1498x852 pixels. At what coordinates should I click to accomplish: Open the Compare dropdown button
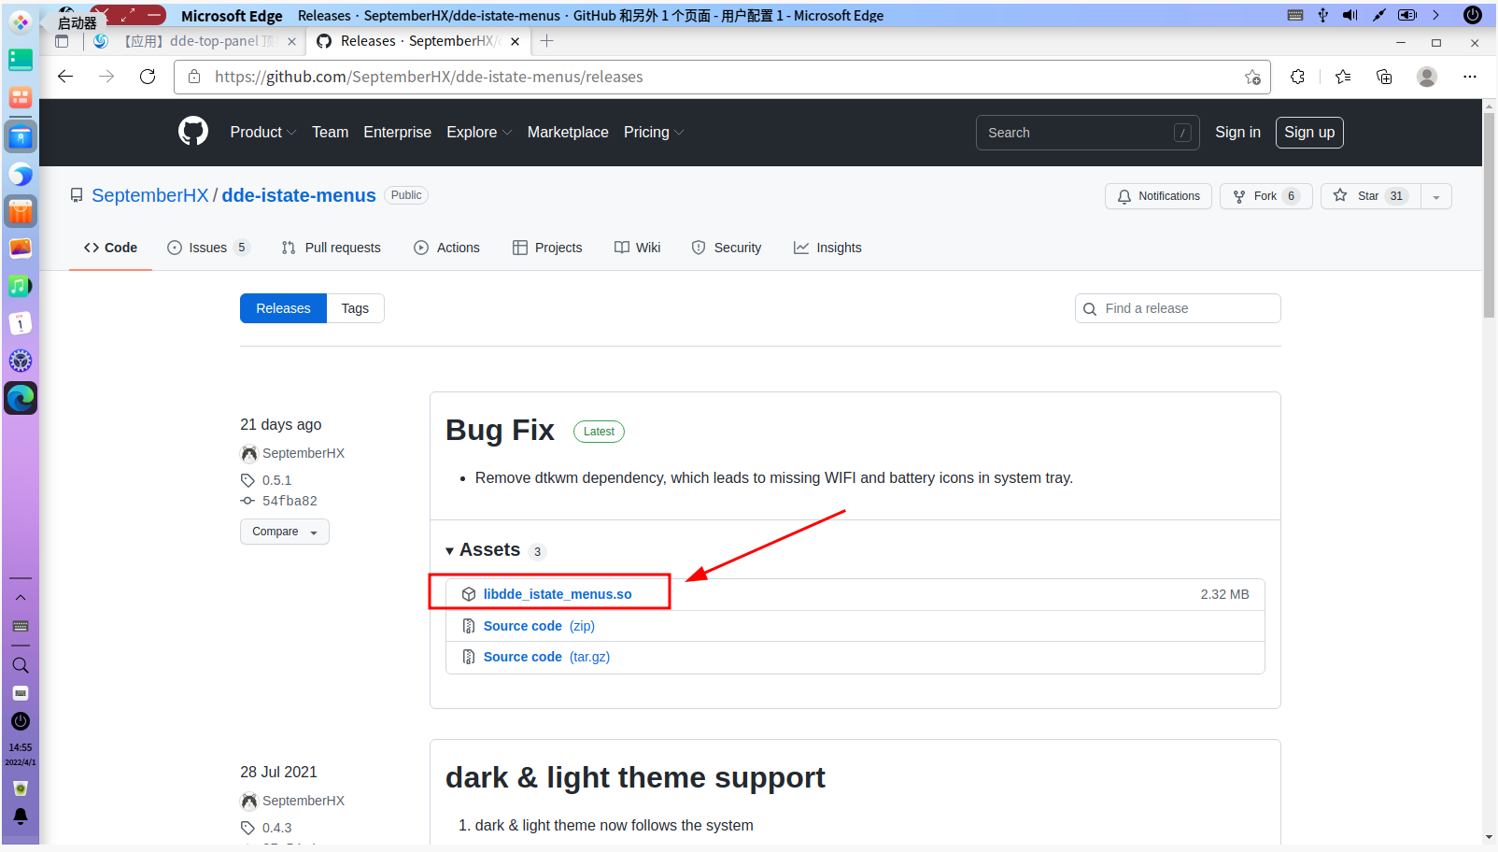[285, 532]
